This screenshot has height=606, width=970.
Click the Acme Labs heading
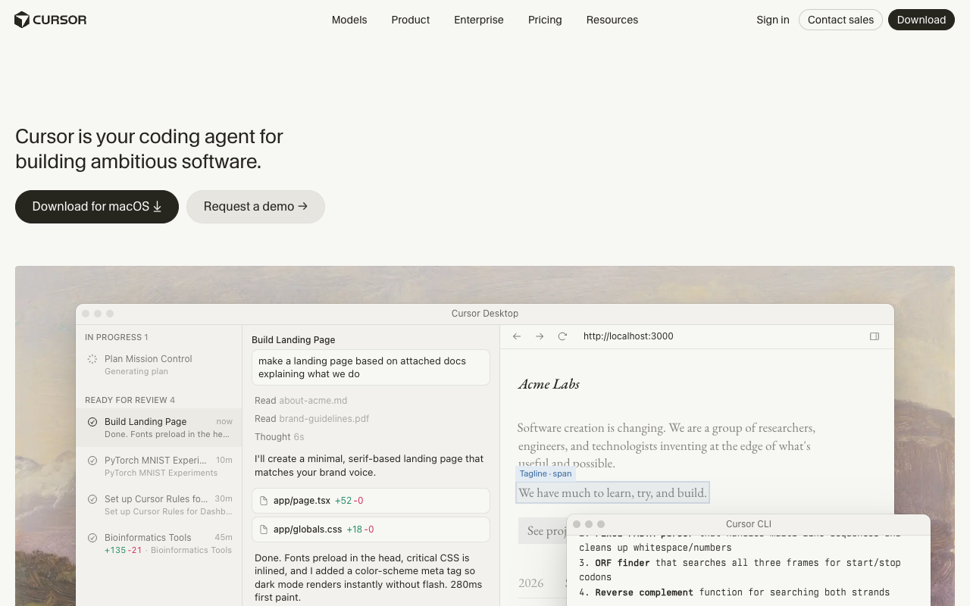(549, 384)
